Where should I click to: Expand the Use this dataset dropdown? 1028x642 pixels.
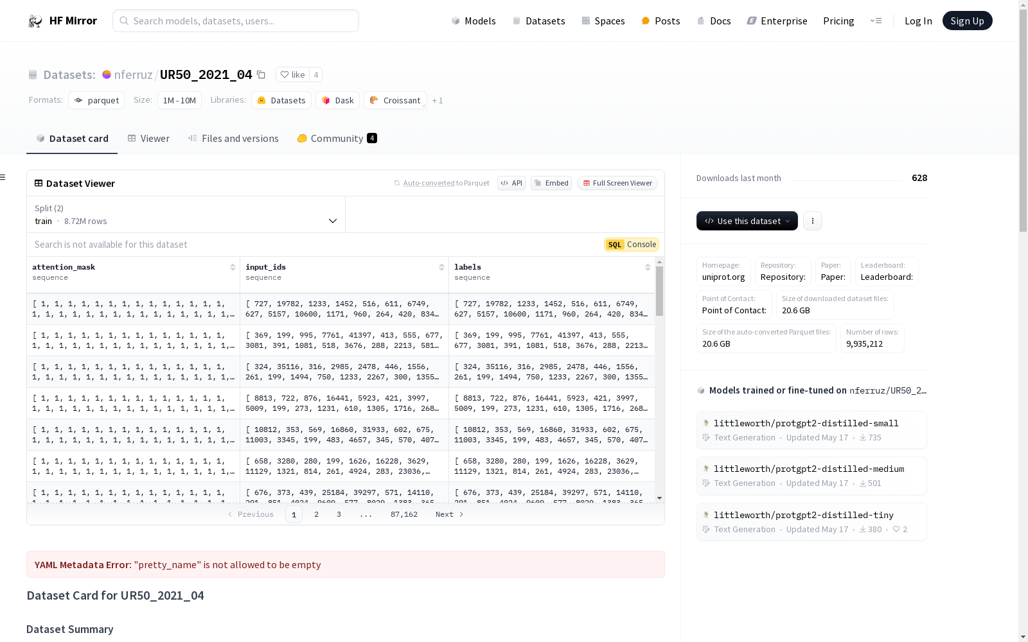click(747, 221)
